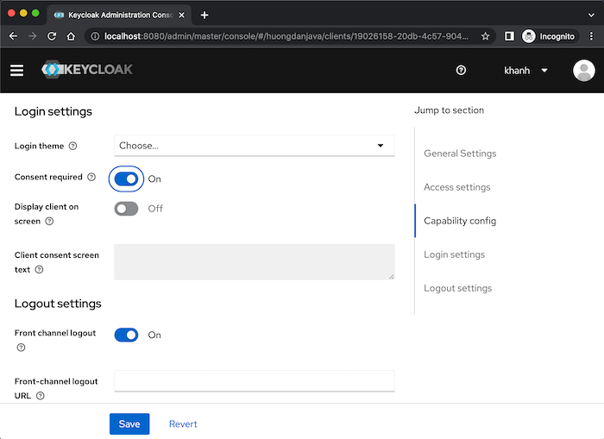Jump to Logout settings section
The height and width of the screenshot is (439, 604).
point(457,288)
